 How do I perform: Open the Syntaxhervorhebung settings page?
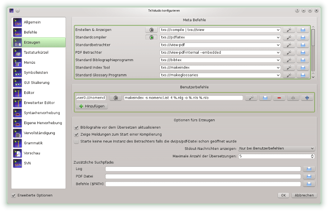(x=38, y=113)
